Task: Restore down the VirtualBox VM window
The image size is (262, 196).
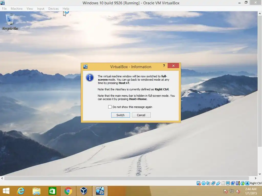Action: click(x=246, y=3)
